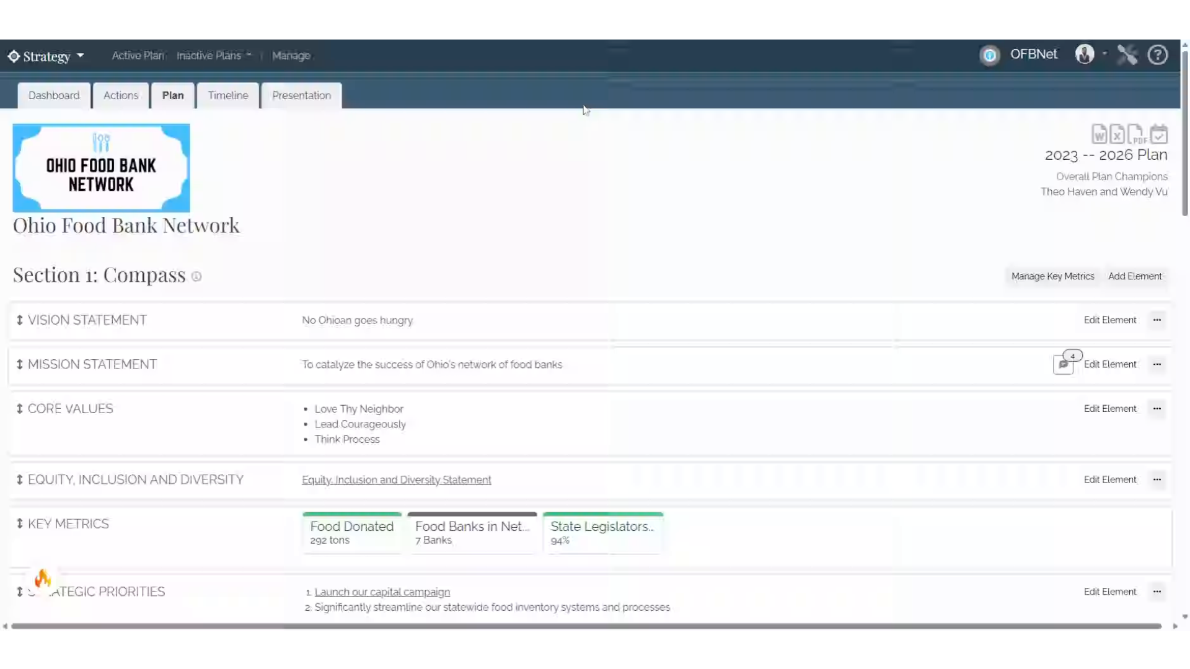Click the 'Lead Courageously' core value
Viewport: 1190px width, 669px height.
360,424
